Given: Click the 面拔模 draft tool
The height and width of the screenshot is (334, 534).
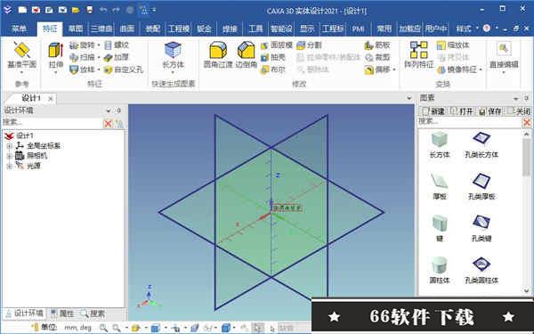Looking at the screenshot, I should [x=277, y=45].
